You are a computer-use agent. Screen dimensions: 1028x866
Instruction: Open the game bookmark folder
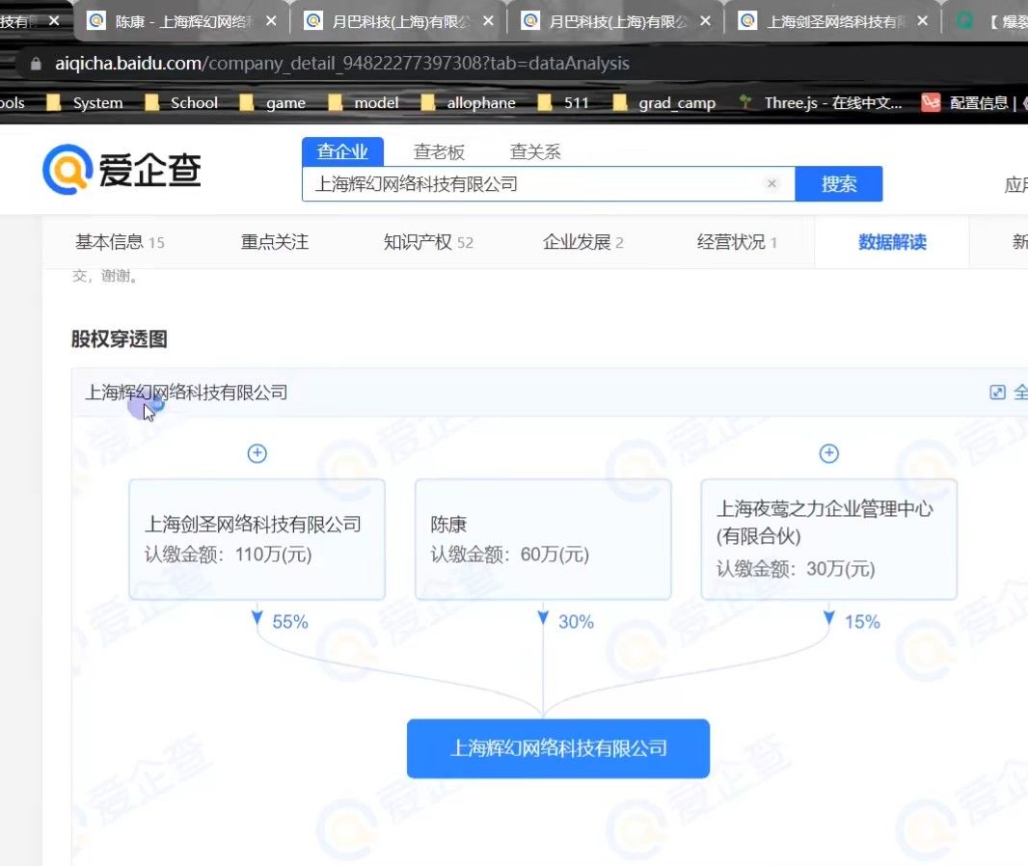click(x=273, y=103)
